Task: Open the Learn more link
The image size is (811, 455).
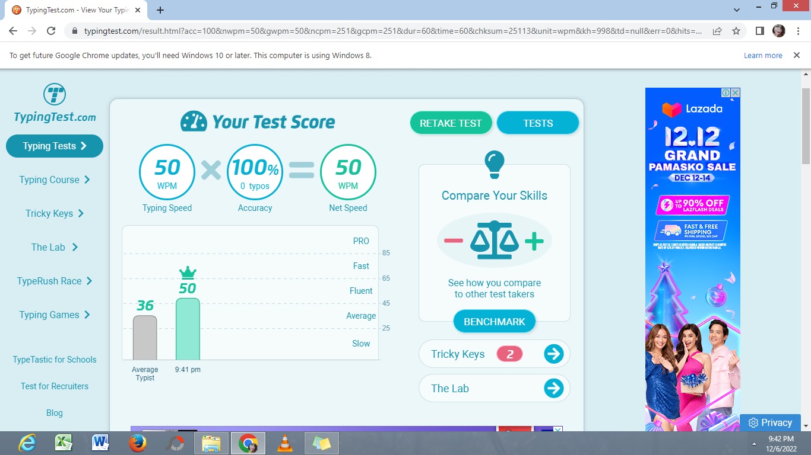Action: pos(763,55)
